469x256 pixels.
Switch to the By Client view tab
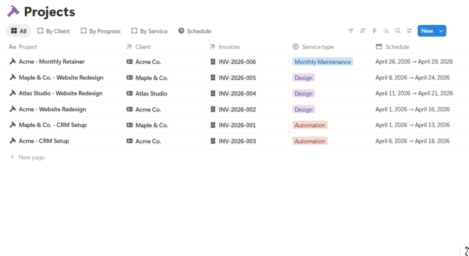(x=54, y=31)
